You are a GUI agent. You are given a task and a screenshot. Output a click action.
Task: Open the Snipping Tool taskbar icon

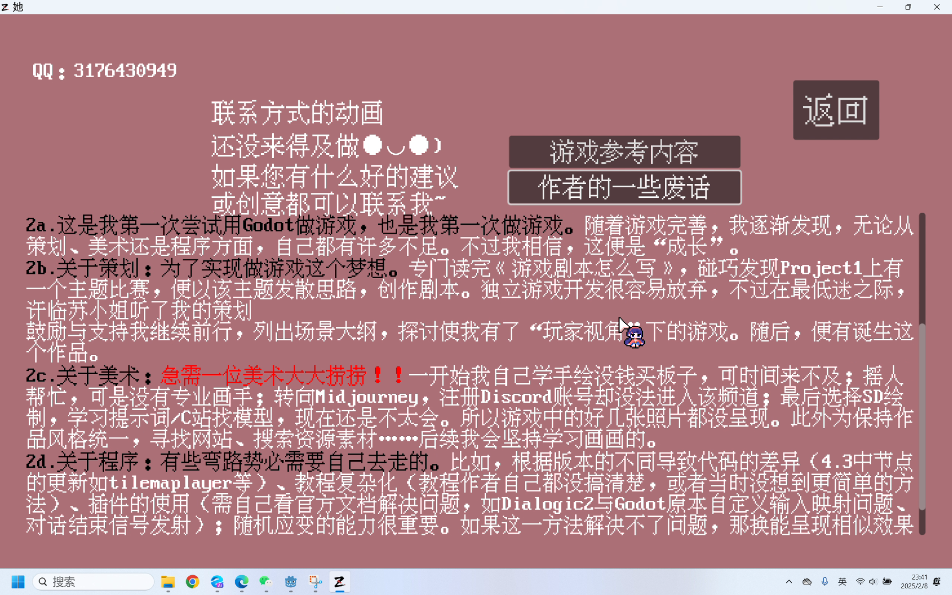[x=315, y=582]
